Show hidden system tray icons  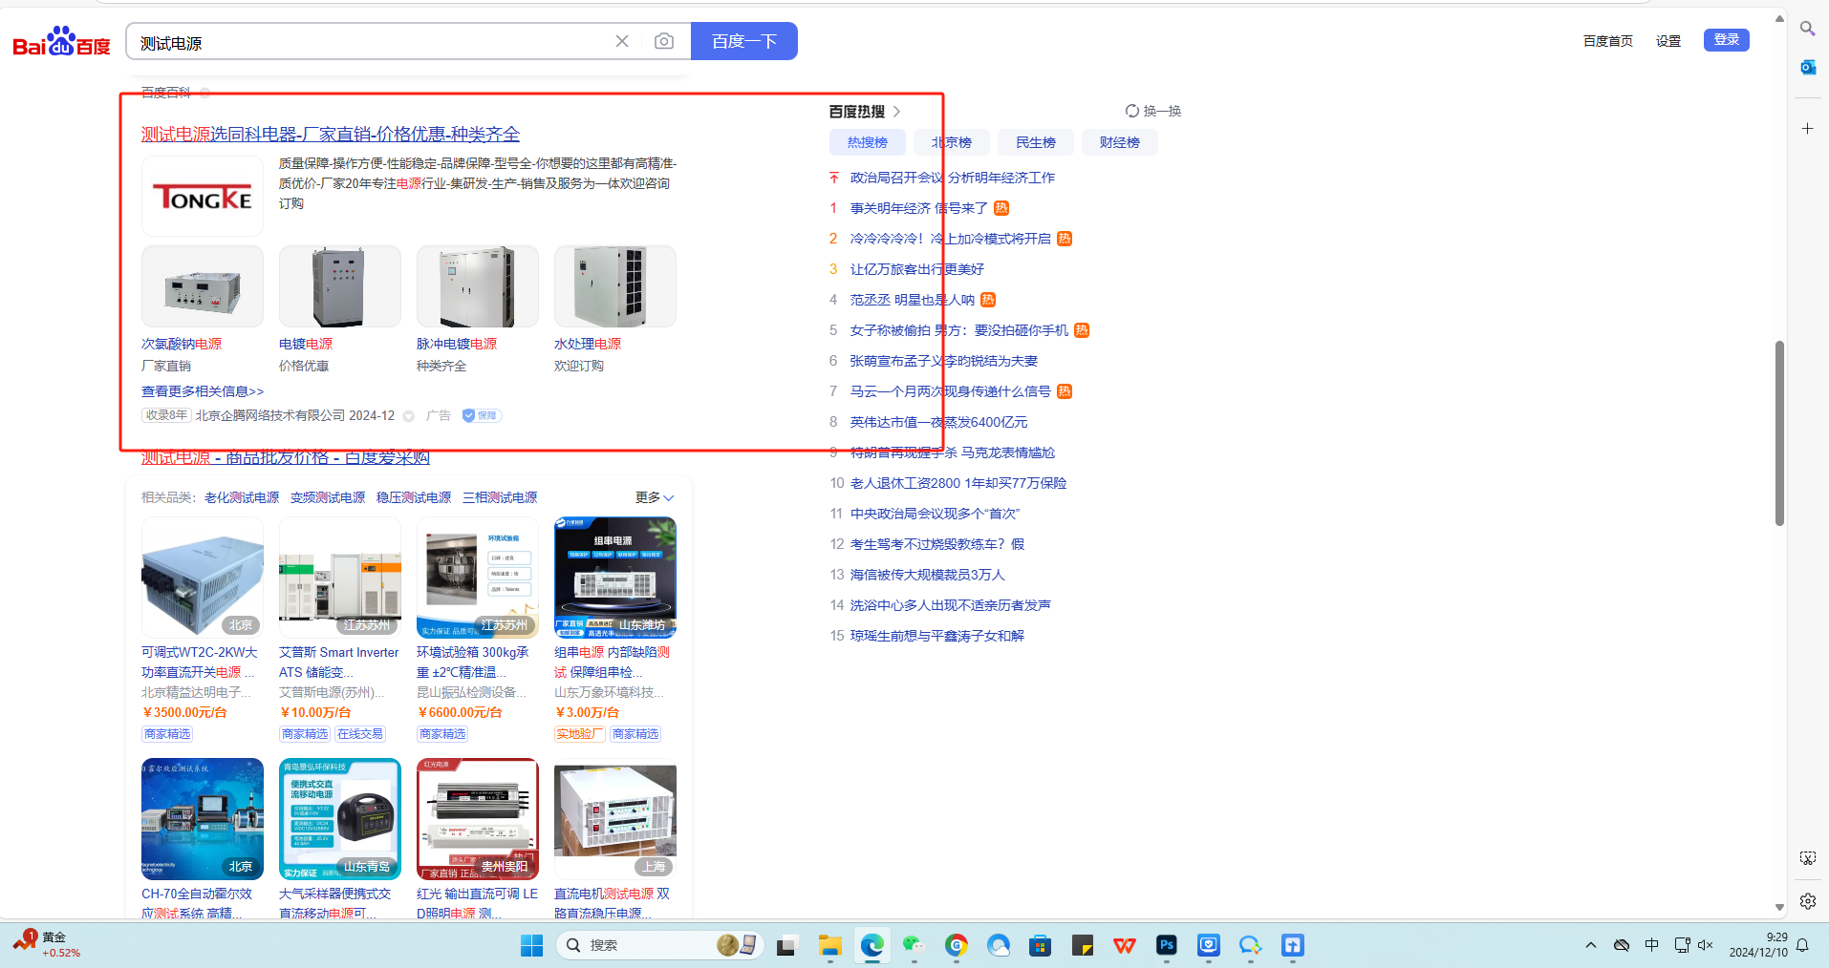coord(1591,945)
